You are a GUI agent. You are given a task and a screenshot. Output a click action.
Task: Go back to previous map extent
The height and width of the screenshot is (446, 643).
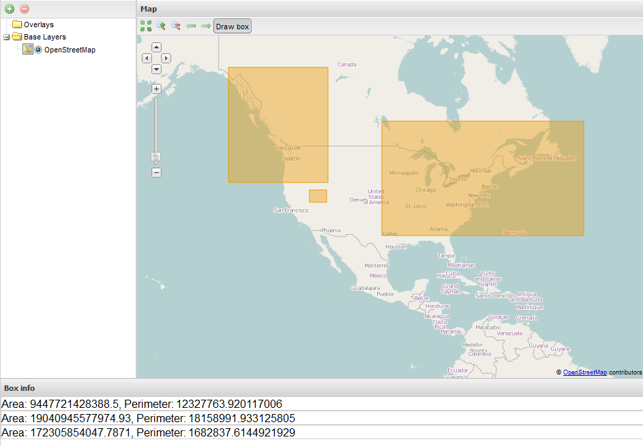pyautogui.click(x=191, y=25)
